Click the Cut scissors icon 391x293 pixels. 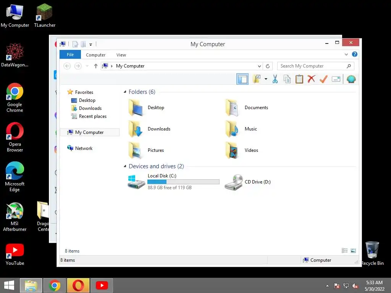click(x=275, y=79)
